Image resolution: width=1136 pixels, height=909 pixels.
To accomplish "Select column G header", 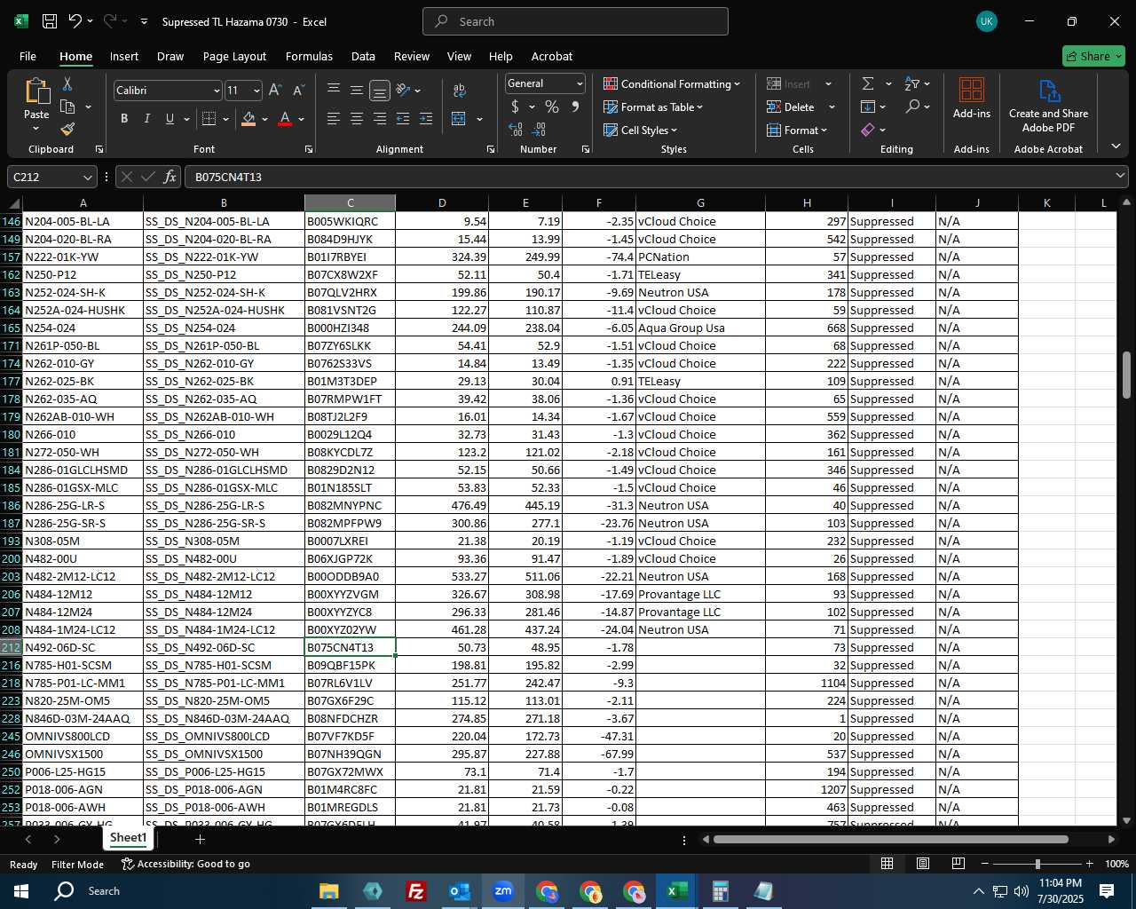I will [x=700, y=203].
